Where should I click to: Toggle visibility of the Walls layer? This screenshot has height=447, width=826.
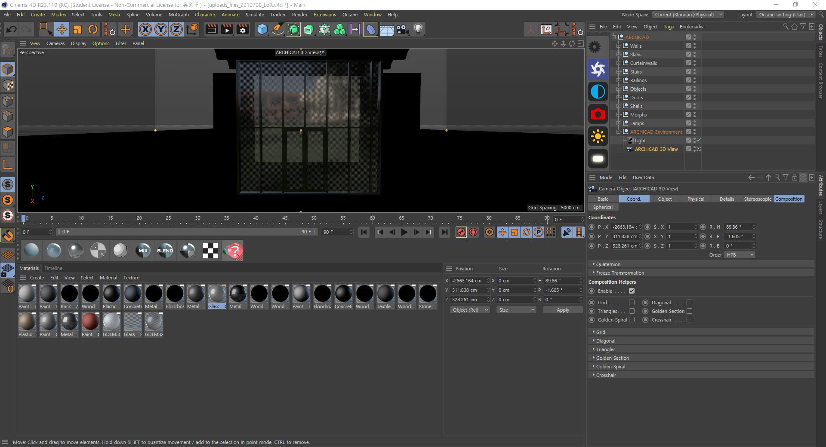(x=694, y=46)
